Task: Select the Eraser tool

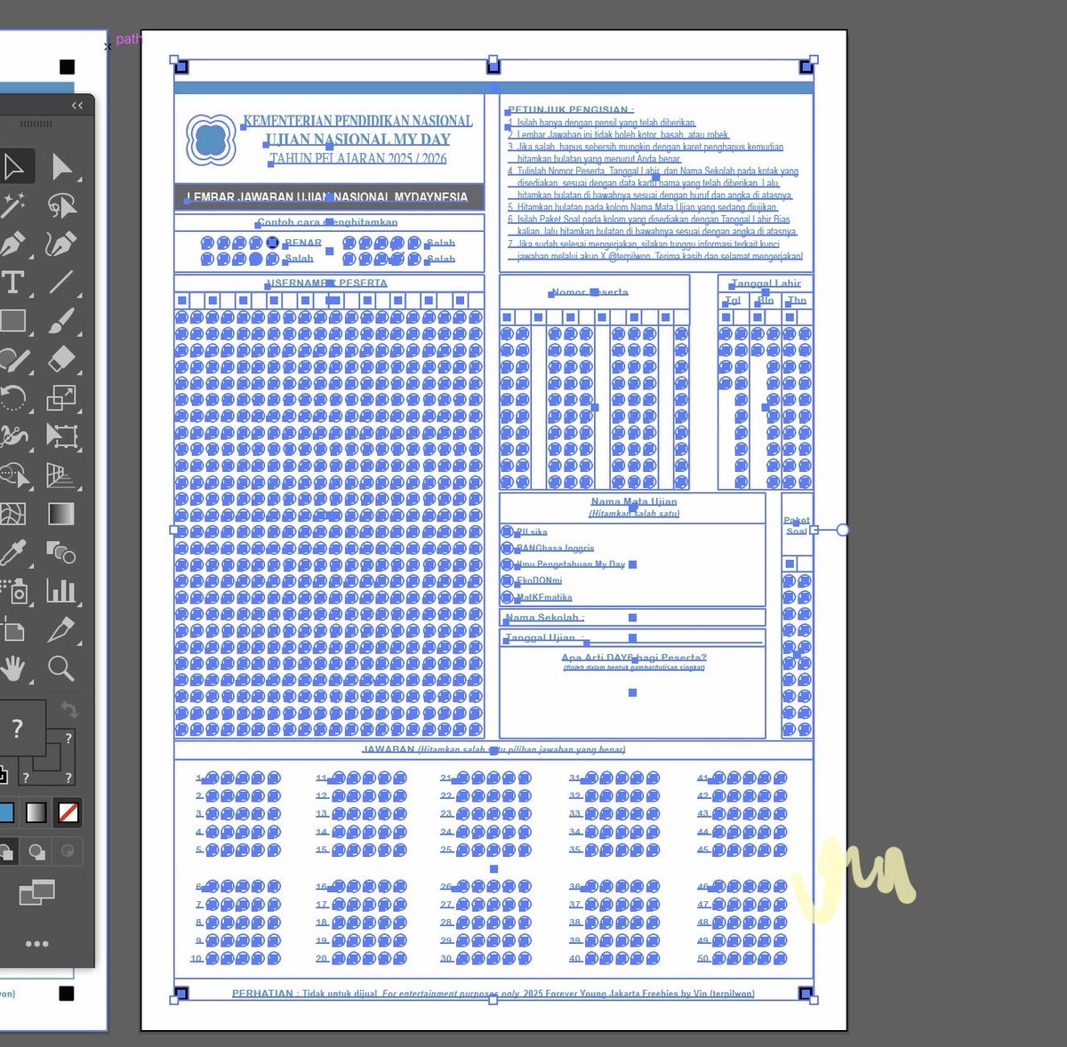Action: pyautogui.click(x=62, y=359)
